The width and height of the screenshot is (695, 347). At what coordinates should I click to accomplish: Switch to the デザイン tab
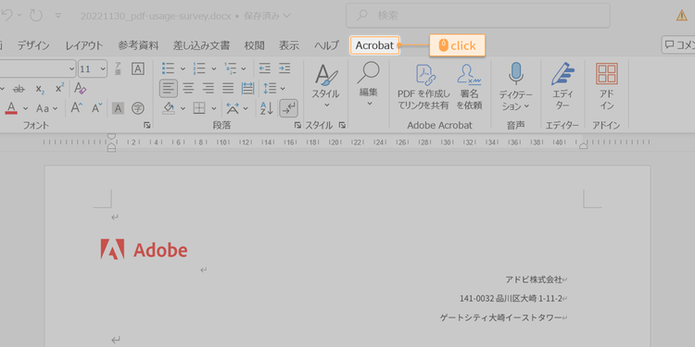coord(33,45)
